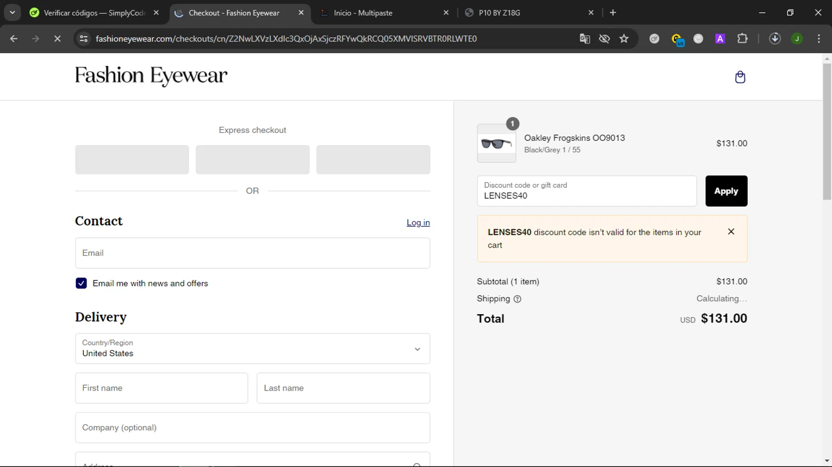Viewport: 832px width, 467px height.
Task: Switch to Verificar códigos SimplyCodes tab
Action: 94,13
